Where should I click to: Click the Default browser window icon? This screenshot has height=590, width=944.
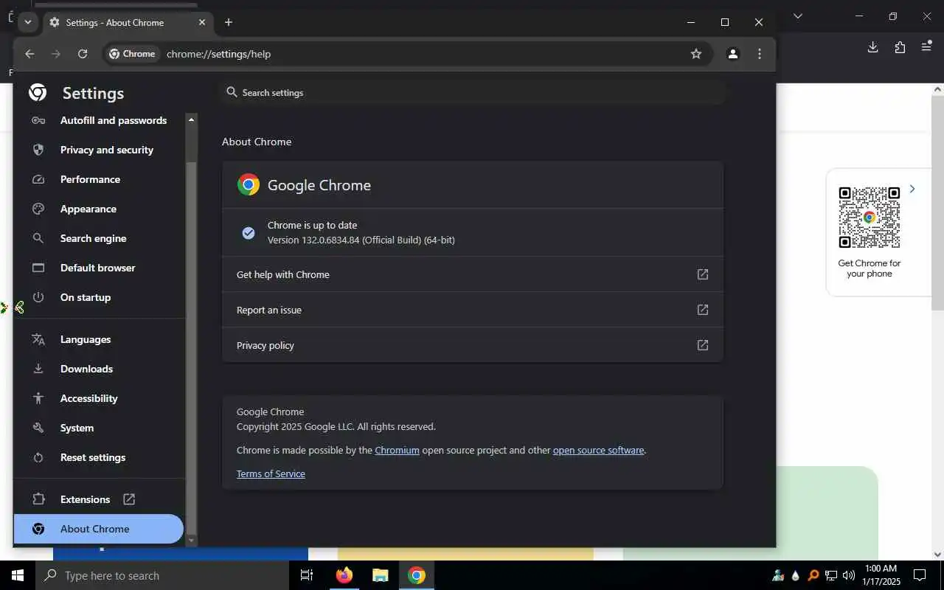pyautogui.click(x=38, y=268)
